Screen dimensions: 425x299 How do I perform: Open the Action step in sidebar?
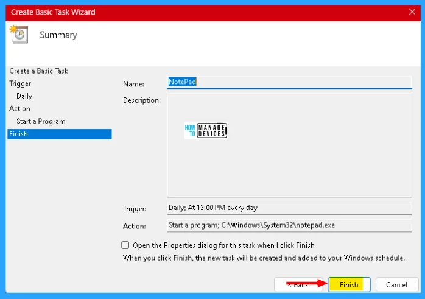19,108
